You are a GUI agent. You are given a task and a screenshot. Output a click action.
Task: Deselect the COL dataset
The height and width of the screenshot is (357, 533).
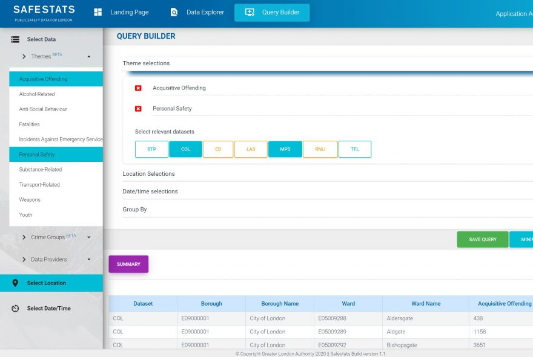[185, 149]
